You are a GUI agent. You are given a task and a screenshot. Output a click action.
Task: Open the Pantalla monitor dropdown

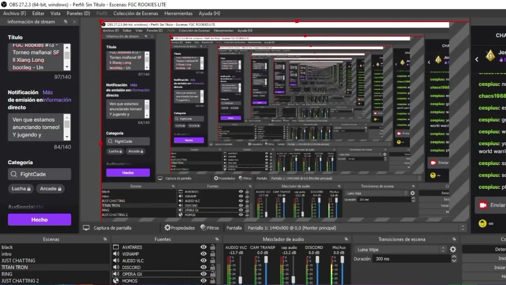(355, 228)
